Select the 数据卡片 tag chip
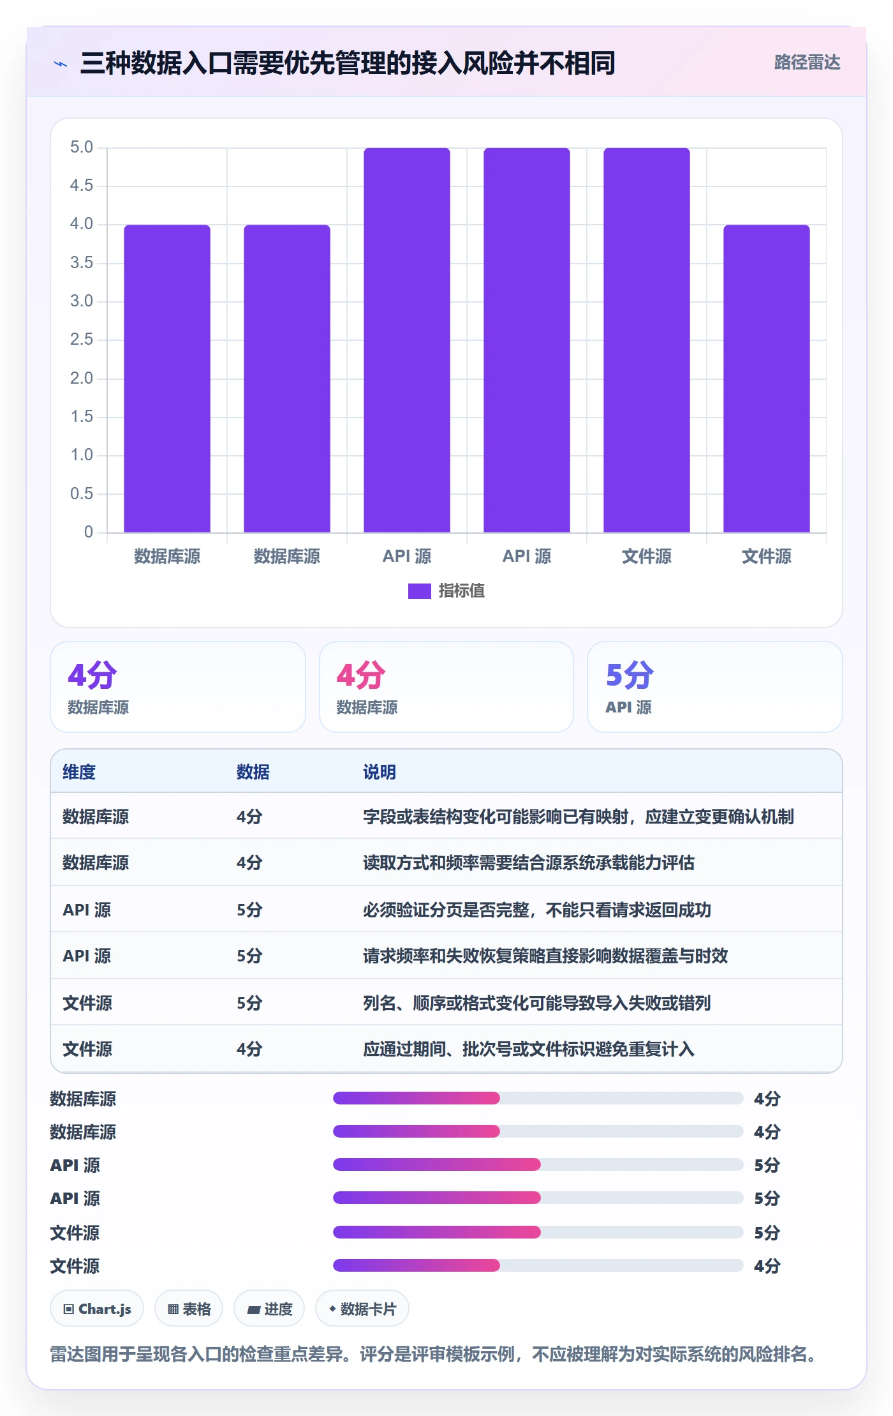This screenshot has height=1416, width=893. [x=362, y=1309]
